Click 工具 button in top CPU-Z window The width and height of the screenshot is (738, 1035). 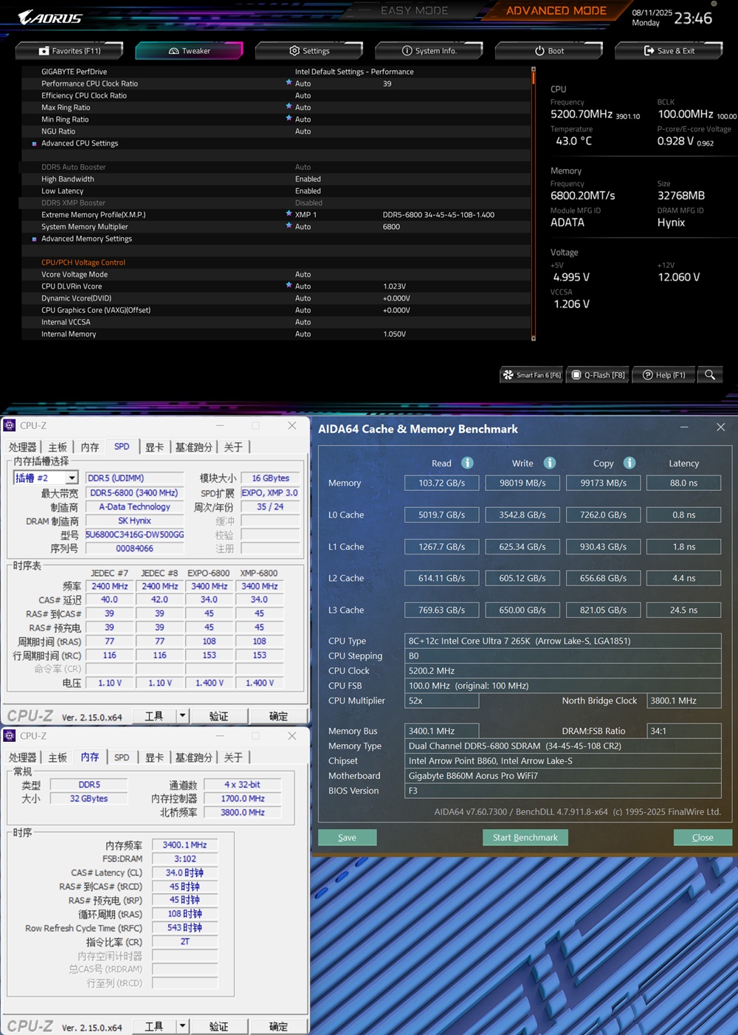point(154,716)
